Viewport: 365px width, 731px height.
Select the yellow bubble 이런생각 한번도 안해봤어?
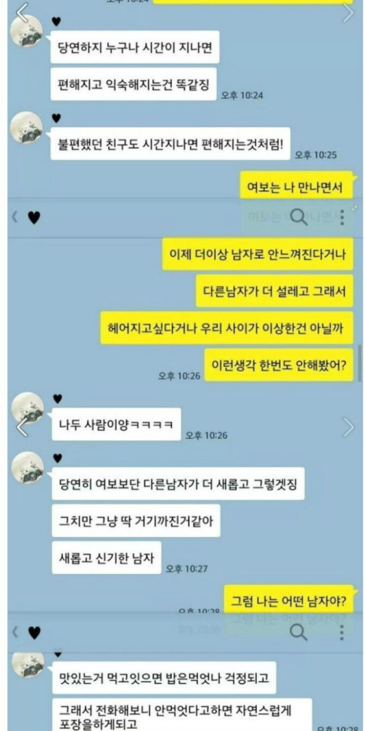279,365
